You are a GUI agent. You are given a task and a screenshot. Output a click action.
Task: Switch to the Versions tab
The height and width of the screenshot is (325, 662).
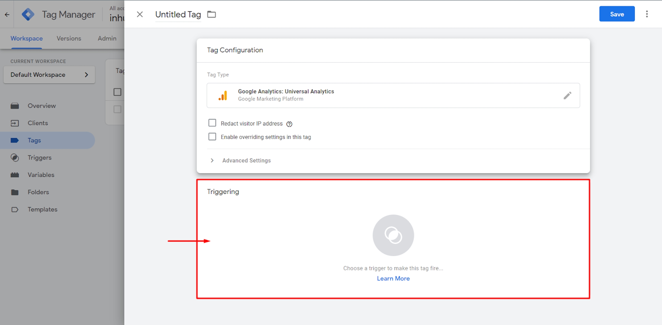click(69, 38)
